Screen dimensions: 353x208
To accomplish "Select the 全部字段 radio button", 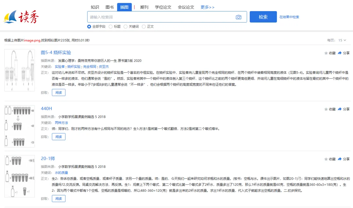I will (x=89, y=27).
